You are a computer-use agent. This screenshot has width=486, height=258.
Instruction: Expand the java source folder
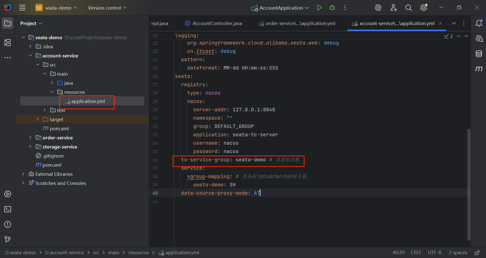(x=52, y=83)
